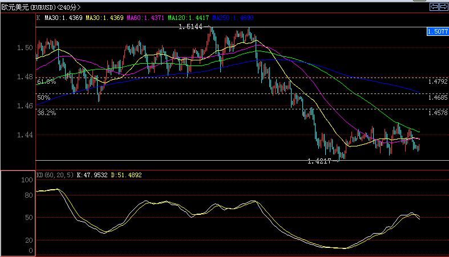Click the 1.44 price axis label
The height and width of the screenshot is (257, 449).
pyautogui.click(x=25, y=134)
